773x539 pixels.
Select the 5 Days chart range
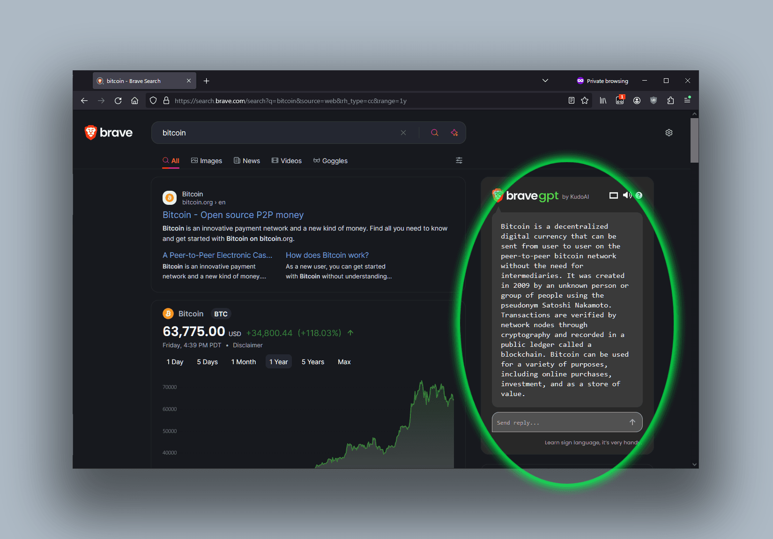(x=207, y=362)
